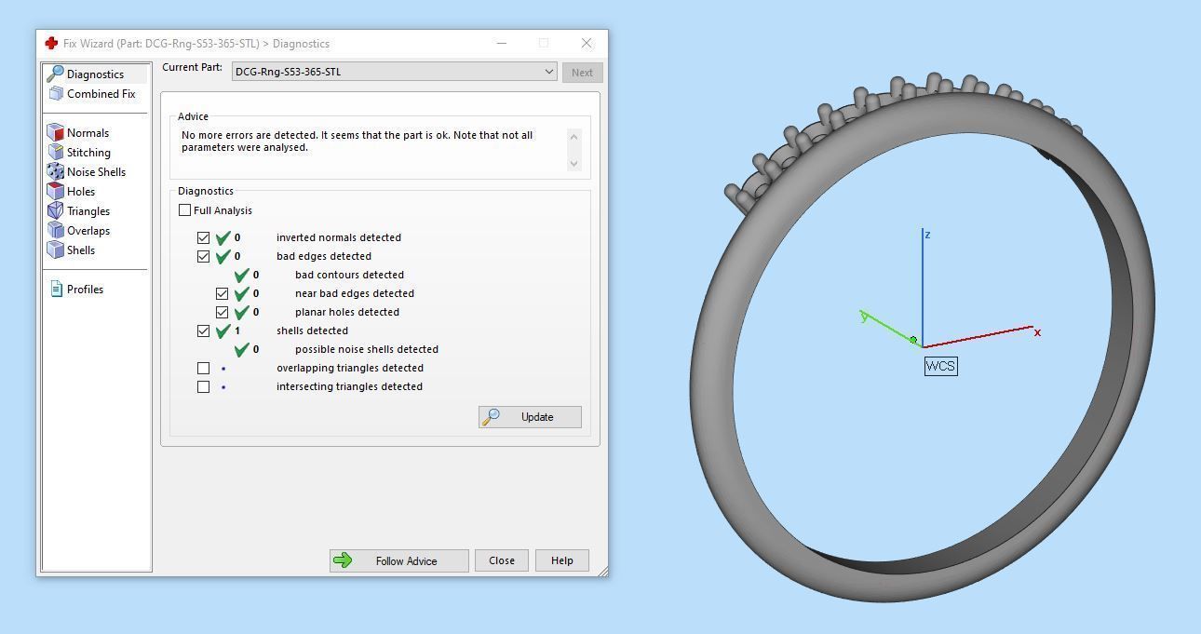Image resolution: width=1201 pixels, height=634 pixels.
Task: Check intersecting triangles detected checkbox
Action: (203, 386)
